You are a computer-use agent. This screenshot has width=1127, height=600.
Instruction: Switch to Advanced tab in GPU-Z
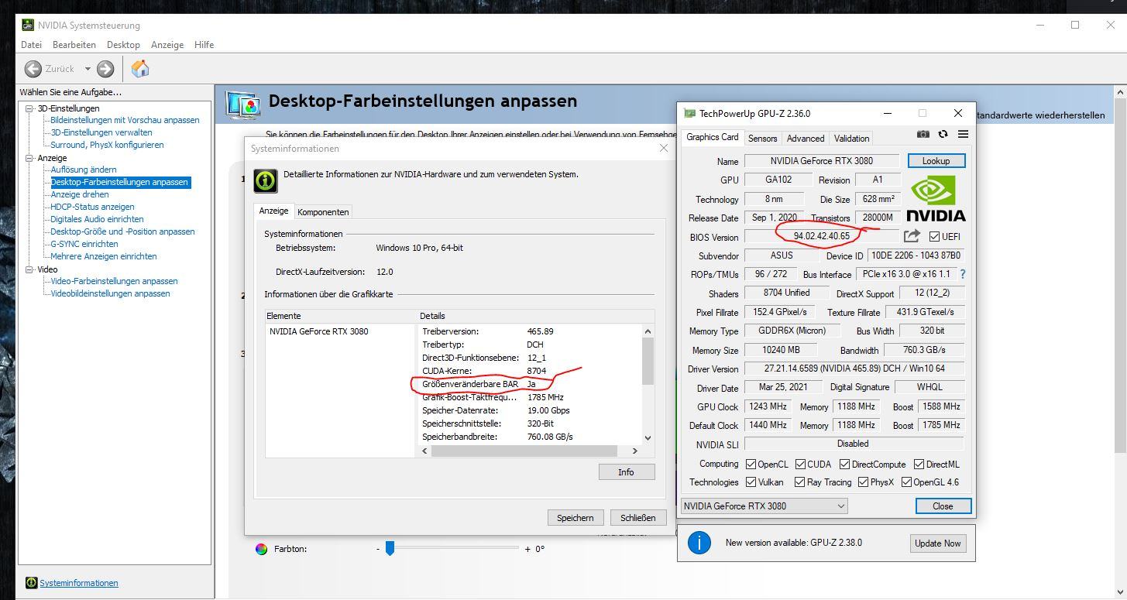[x=806, y=139]
